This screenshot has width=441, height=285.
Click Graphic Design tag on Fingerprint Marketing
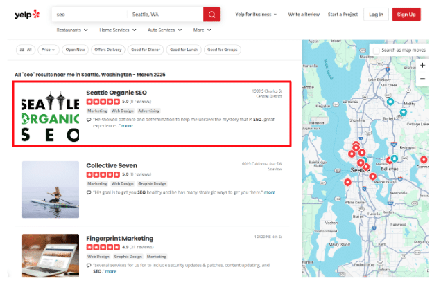(x=128, y=257)
